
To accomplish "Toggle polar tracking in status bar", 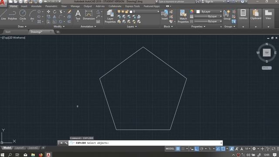I will click(201, 149).
